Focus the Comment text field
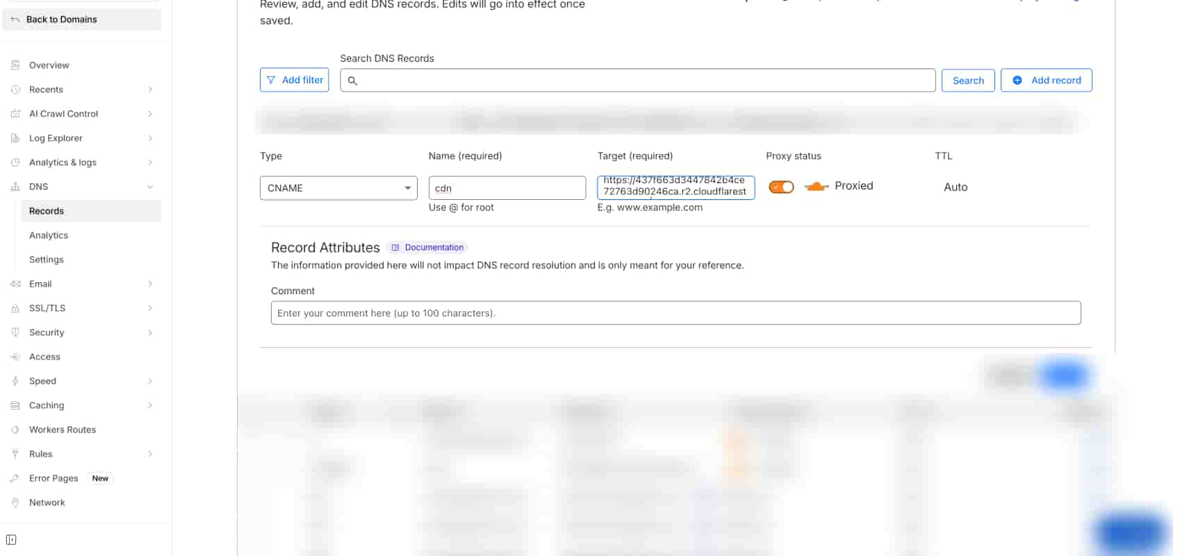The height and width of the screenshot is (556, 1180). pyautogui.click(x=675, y=313)
